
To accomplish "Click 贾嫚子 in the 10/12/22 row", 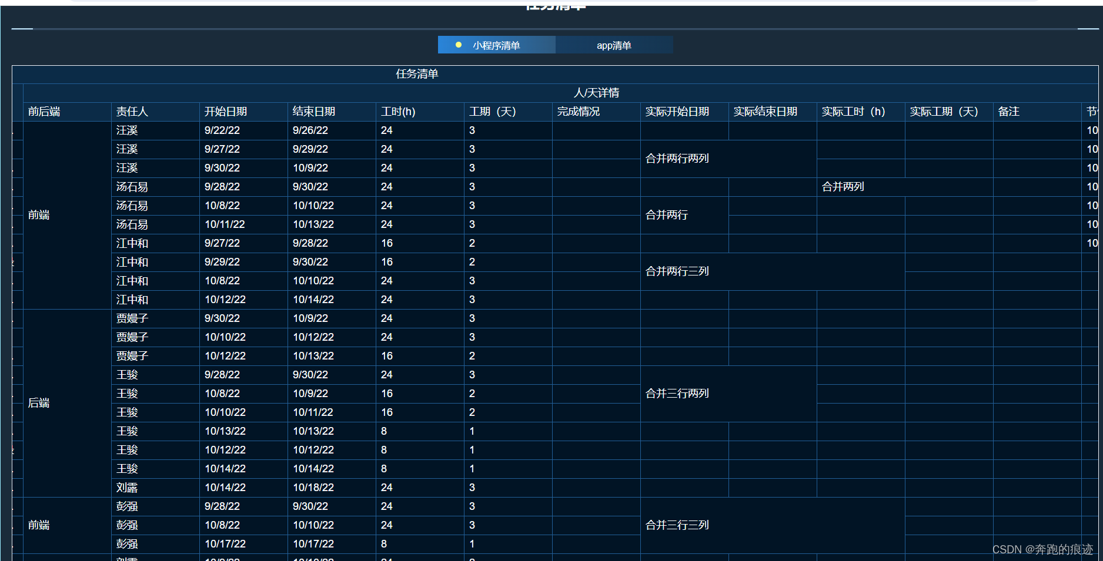I will 132,356.
